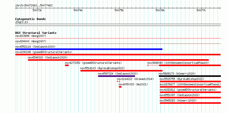228x113 pixels.
Task: Select the red nsv5515755 variant bar
Action: [x=190, y=81]
